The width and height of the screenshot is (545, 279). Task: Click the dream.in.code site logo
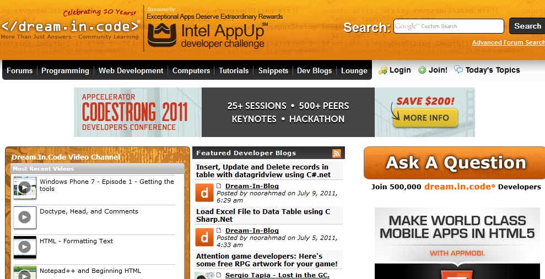[70, 26]
